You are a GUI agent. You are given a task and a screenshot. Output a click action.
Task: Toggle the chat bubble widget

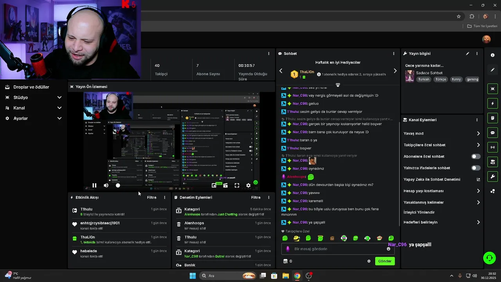coord(492,133)
